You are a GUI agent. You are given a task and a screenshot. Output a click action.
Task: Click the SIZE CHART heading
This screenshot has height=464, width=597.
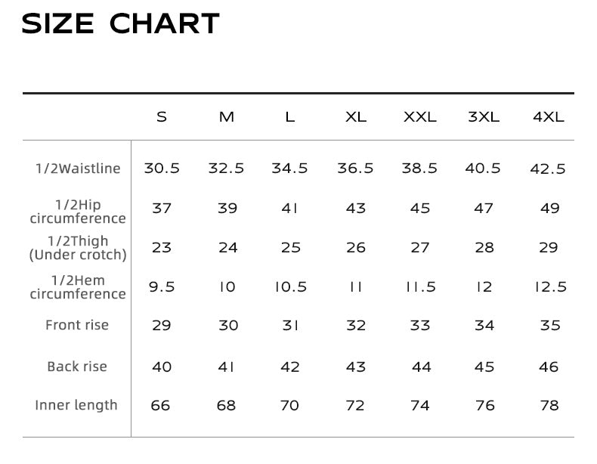click(x=120, y=23)
